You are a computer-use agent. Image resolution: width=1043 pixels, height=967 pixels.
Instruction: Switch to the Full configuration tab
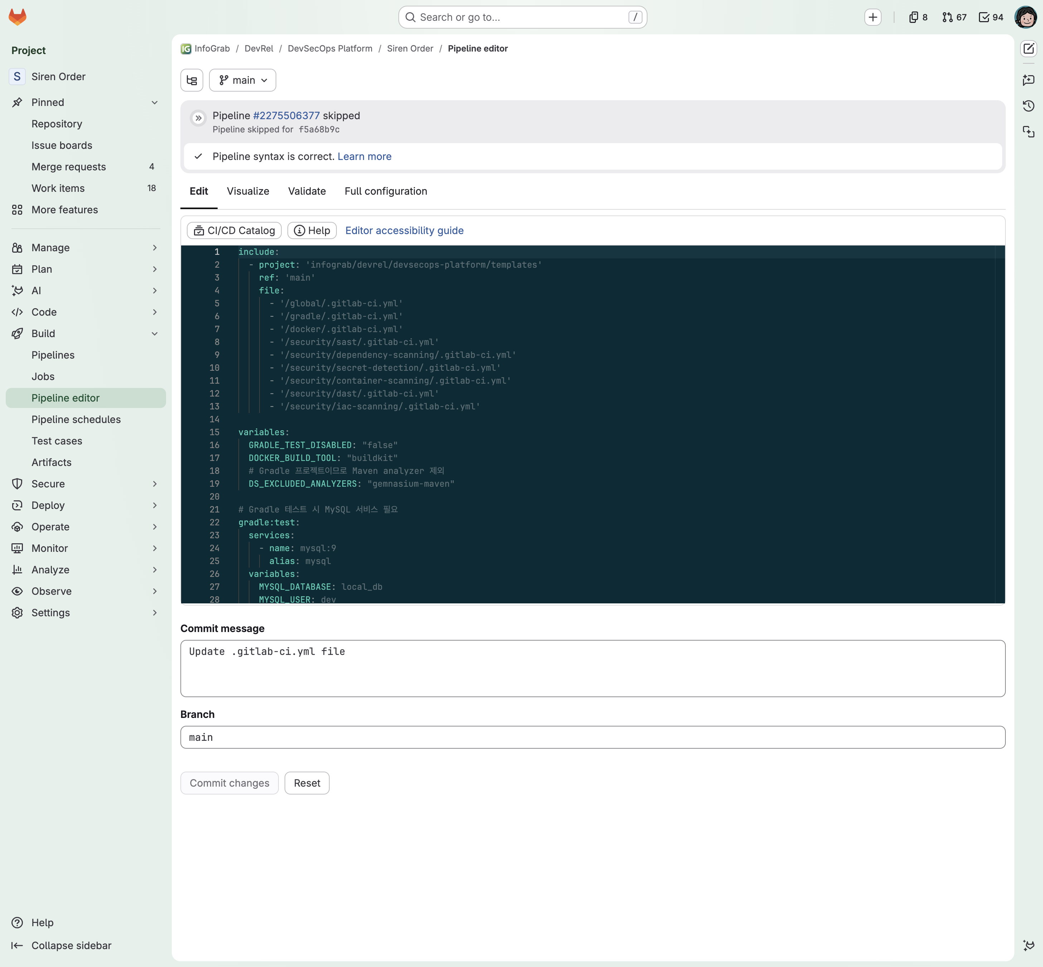(x=386, y=191)
